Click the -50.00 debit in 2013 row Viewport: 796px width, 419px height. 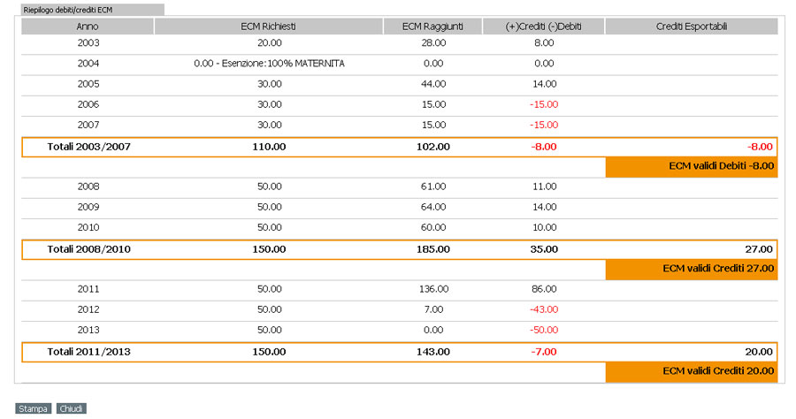pyautogui.click(x=544, y=330)
